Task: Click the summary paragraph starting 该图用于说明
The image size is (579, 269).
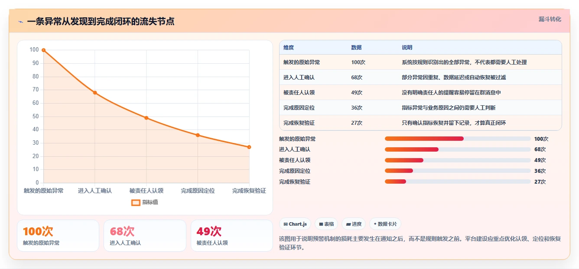Action: tap(420, 243)
